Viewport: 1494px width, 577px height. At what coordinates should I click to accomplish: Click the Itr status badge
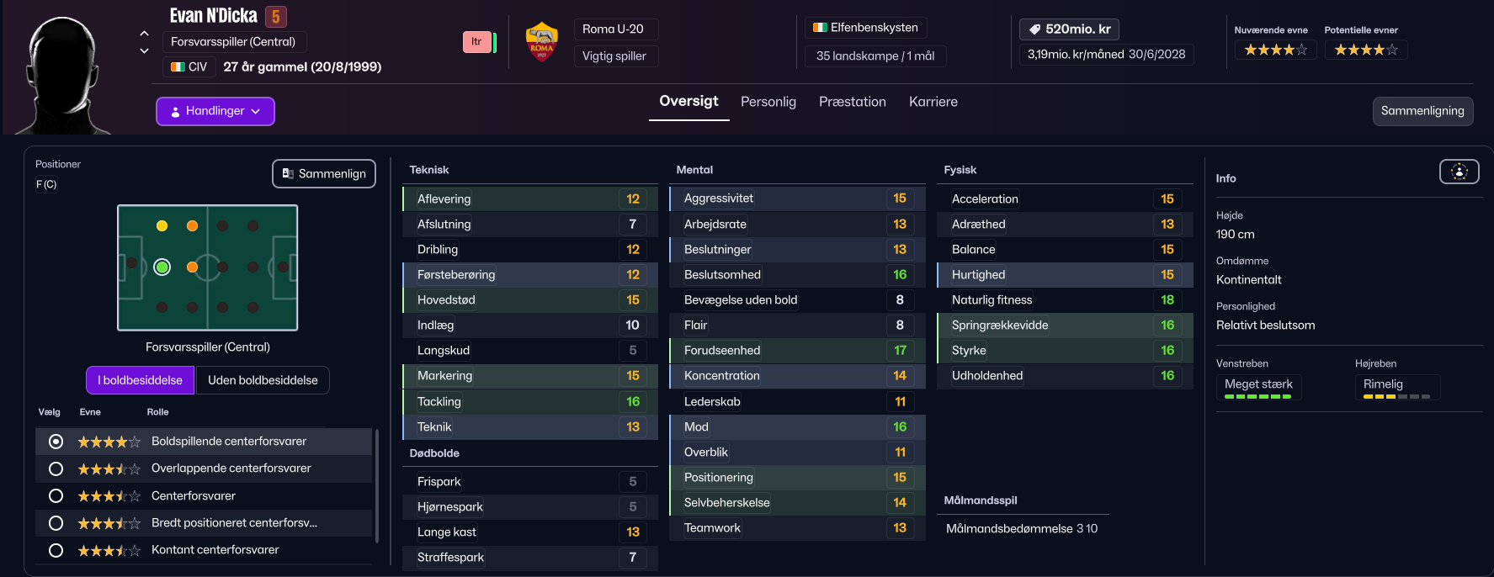pyautogui.click(x=476, y=42)
